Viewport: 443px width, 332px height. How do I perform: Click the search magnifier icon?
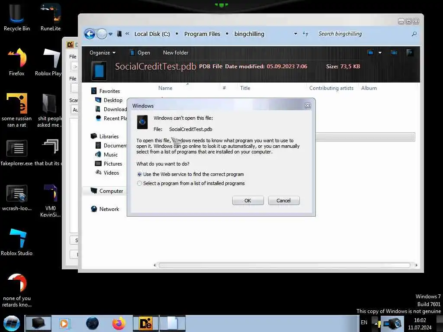(x=414, y=34)
